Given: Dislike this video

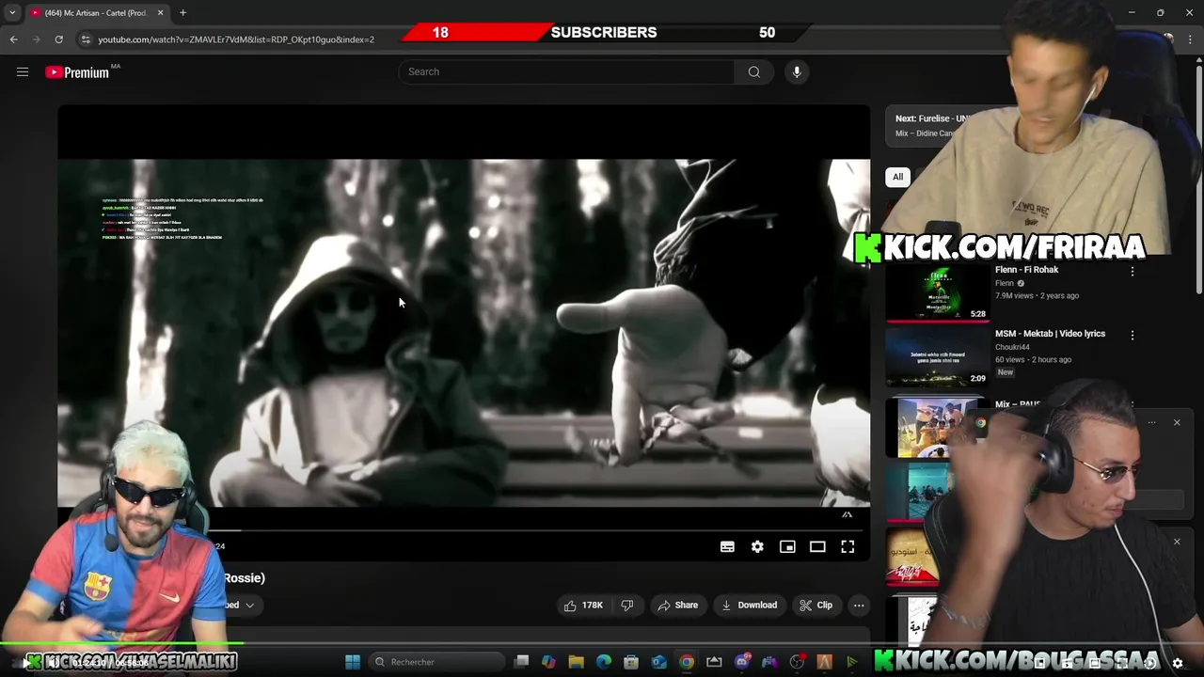Looking at the screenshot, I should 627,605.
